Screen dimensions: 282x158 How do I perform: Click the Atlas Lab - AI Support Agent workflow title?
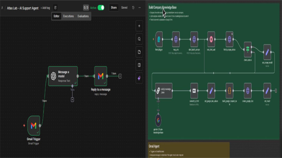(22, 8)
